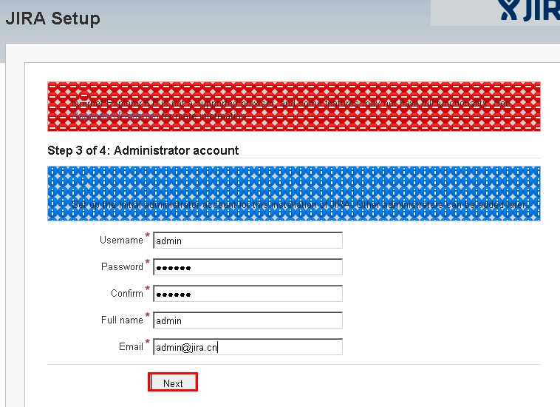Click the JIRA logo
The height and width of the screenshot is (407, 560).
click(528, 10)
